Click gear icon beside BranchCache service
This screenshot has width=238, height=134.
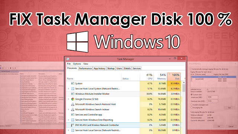21,109
